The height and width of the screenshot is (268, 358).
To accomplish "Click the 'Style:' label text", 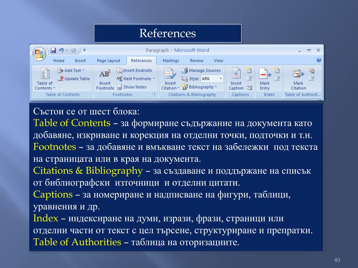I will [x=194, y=79].
